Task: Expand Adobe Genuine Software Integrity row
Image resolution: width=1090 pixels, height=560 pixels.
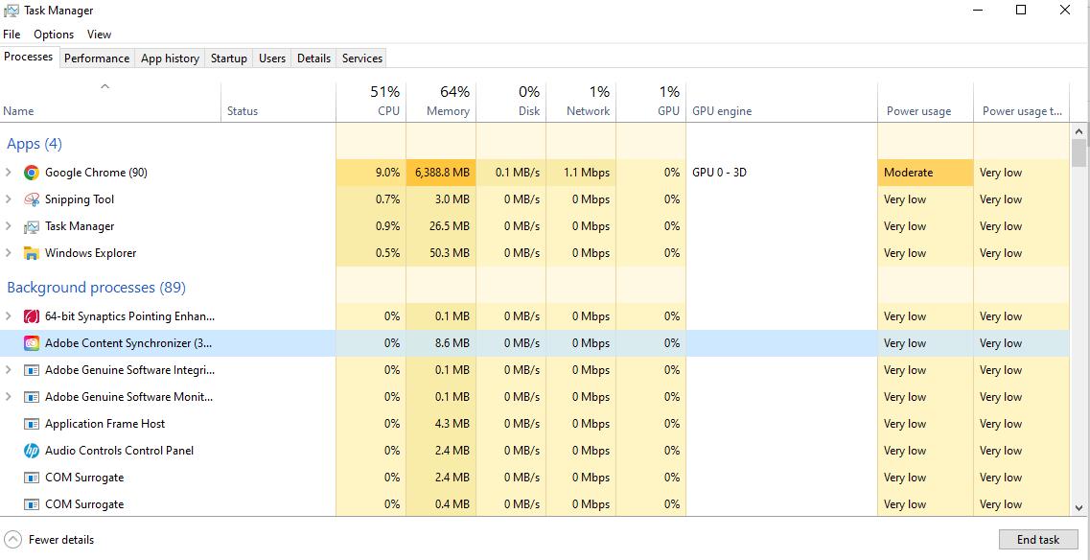Action: 9,370
